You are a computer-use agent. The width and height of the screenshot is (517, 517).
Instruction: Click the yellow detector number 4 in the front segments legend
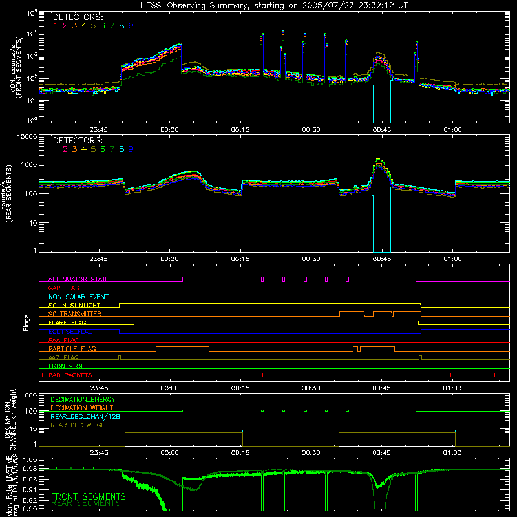click(x=84, y=25)
